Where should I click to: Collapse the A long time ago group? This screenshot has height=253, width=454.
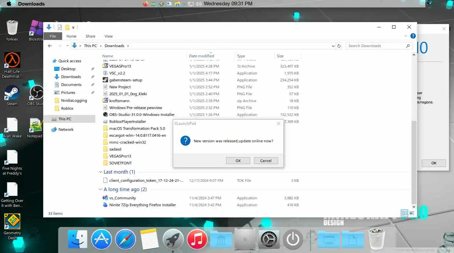(100, 189)
